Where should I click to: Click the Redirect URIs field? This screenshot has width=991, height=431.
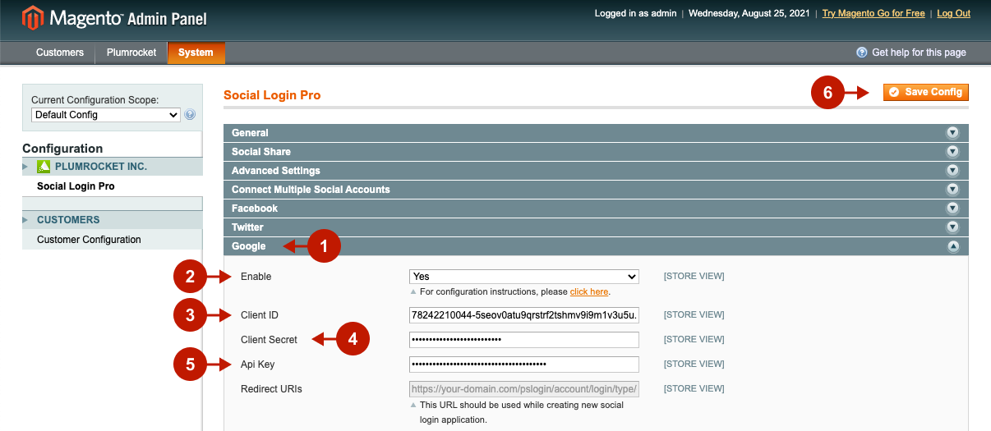(x=523, y=389)
